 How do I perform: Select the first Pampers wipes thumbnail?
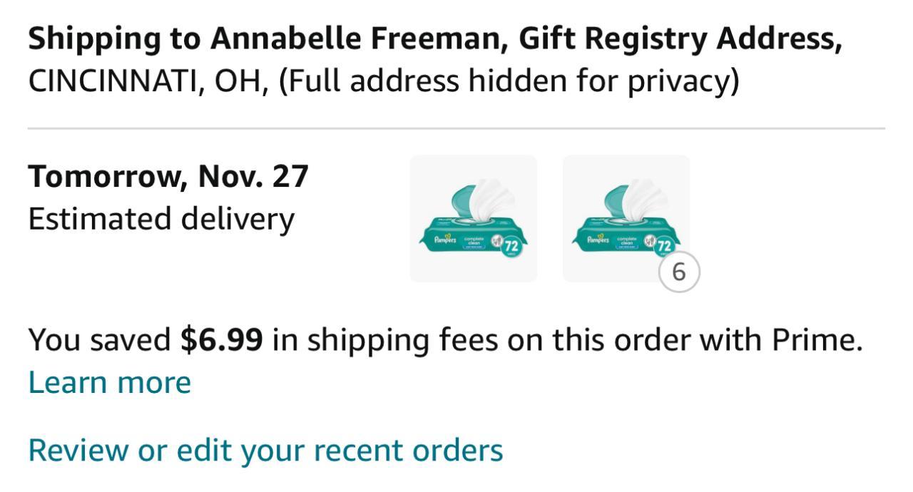click(x=473, y=218)
